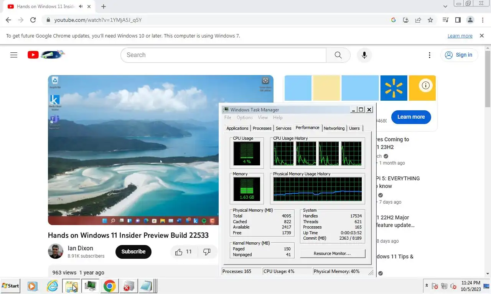Open Chrome side panel icon

tap(458, 20)
